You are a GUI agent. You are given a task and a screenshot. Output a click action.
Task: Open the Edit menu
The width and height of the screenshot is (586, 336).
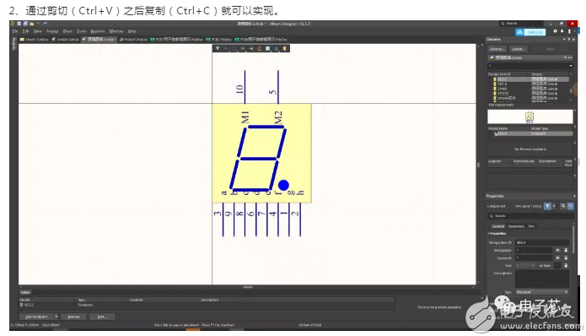pyautogui.click(x=26, y=31)
